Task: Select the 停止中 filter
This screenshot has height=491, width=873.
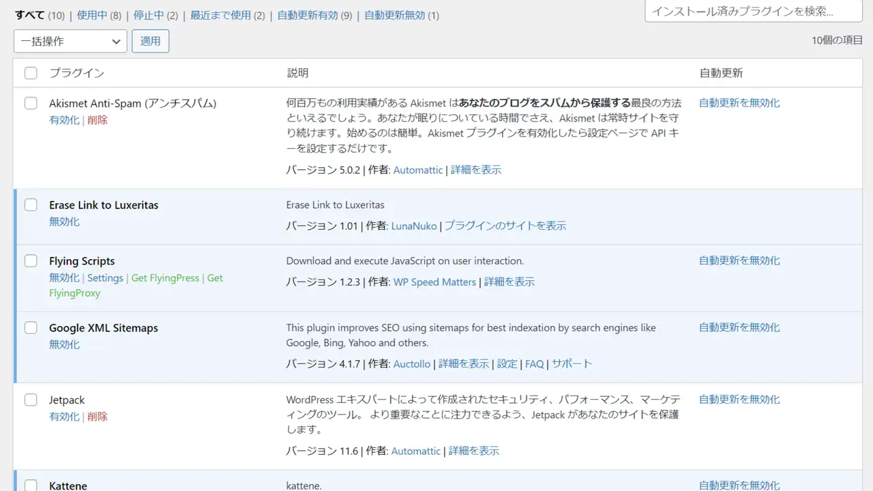Action: [149, 15]
